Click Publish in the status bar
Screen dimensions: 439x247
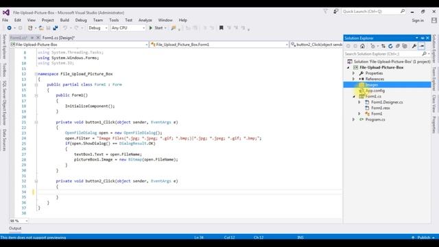tap(424, 237)
